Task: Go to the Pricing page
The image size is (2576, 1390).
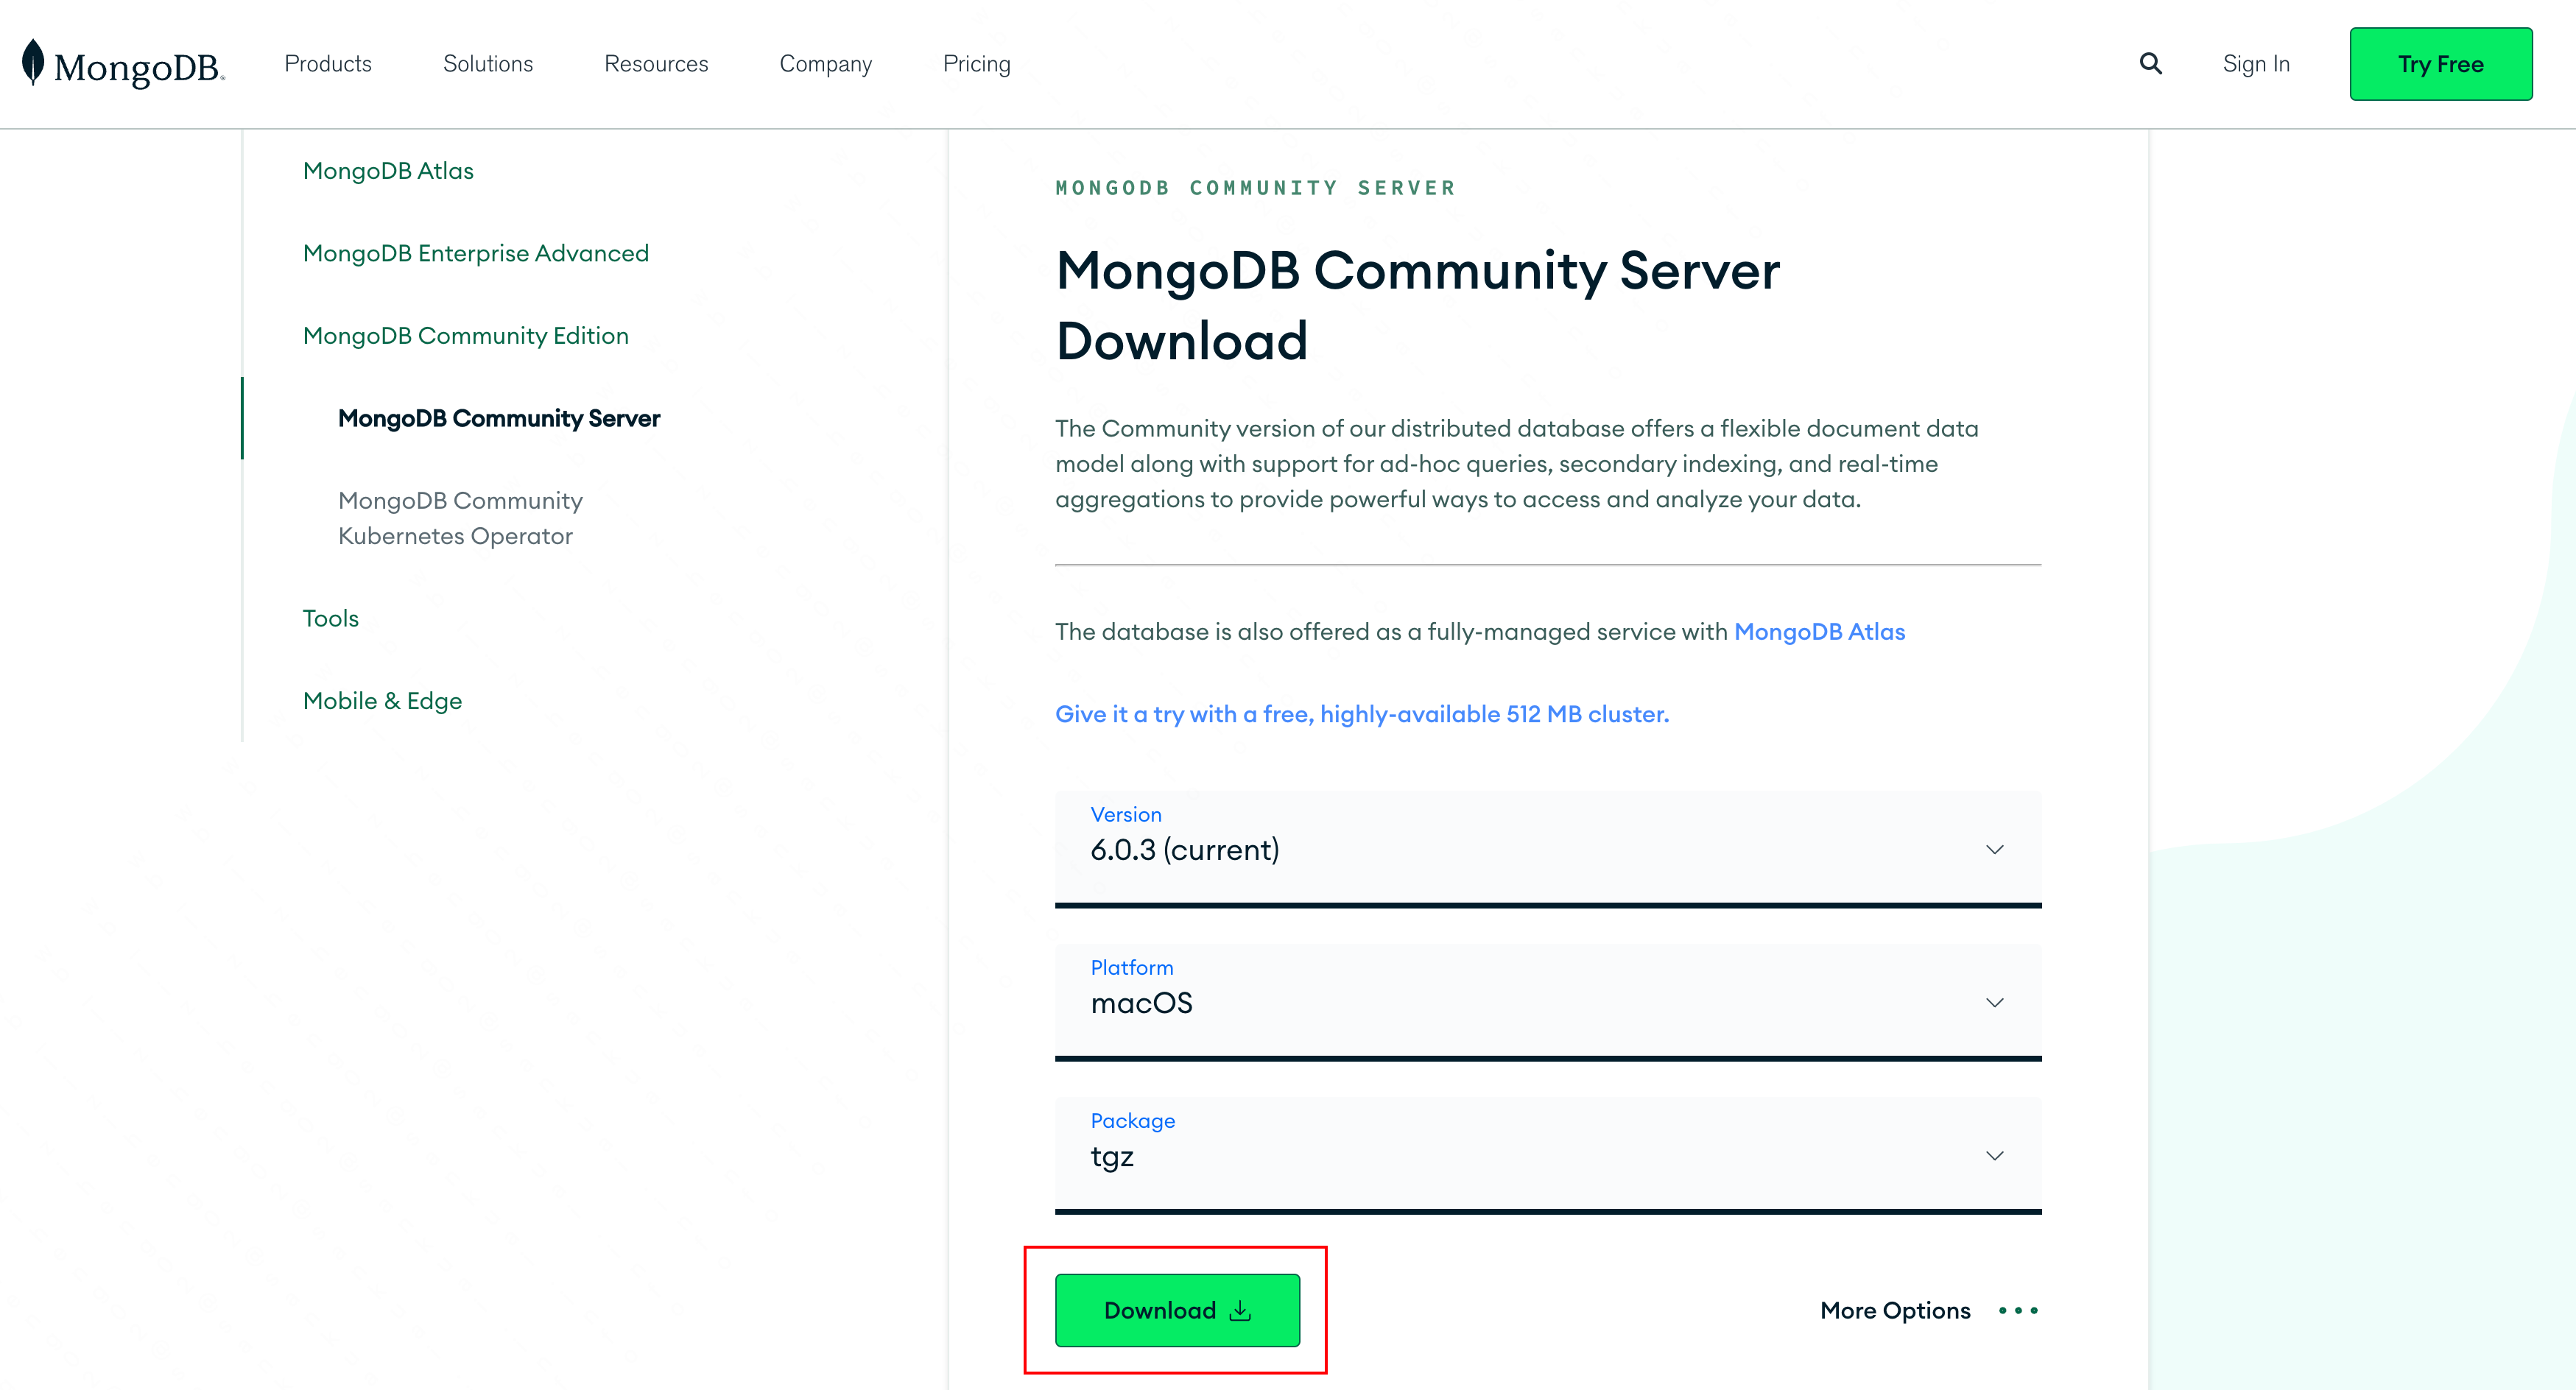Action: (977, 64)
